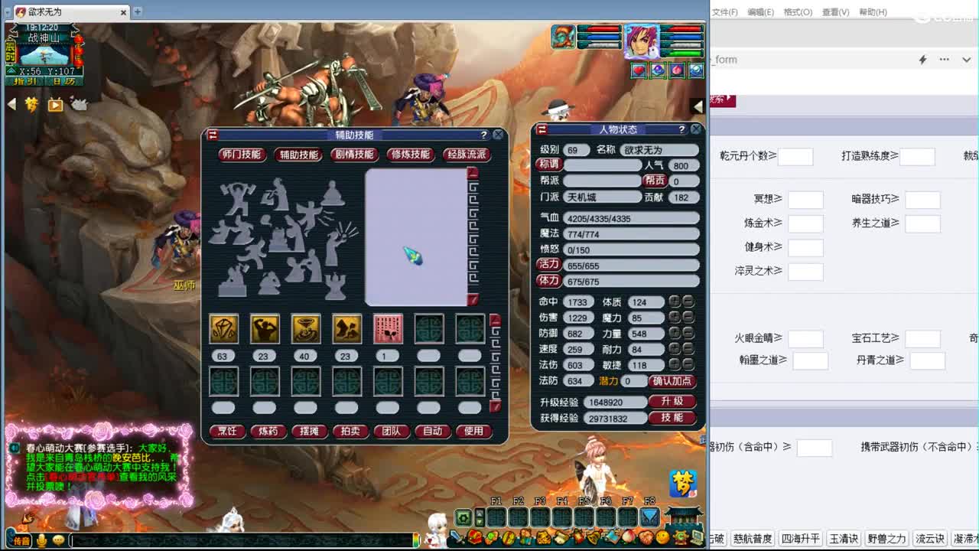Click the F8 hotkey slot
The height and width of the screenshot is (551, 979).
point(649,517)
